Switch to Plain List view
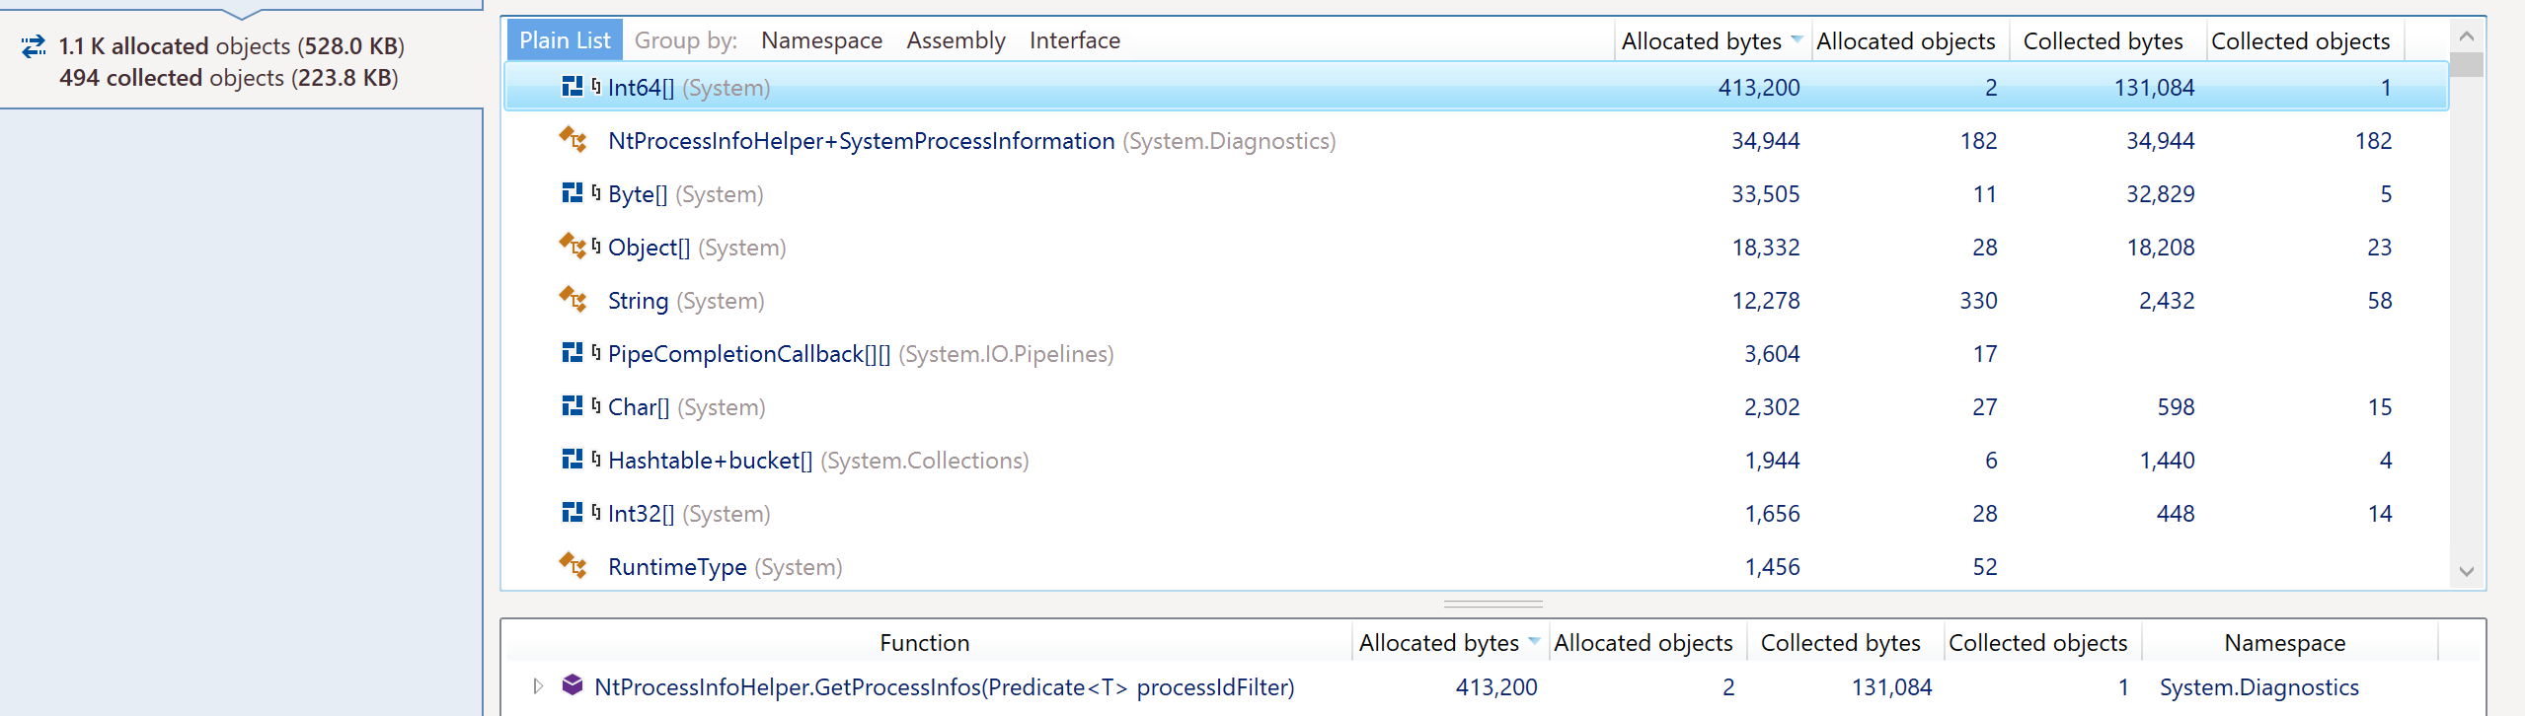2525x716 pixels. point(565,40)
